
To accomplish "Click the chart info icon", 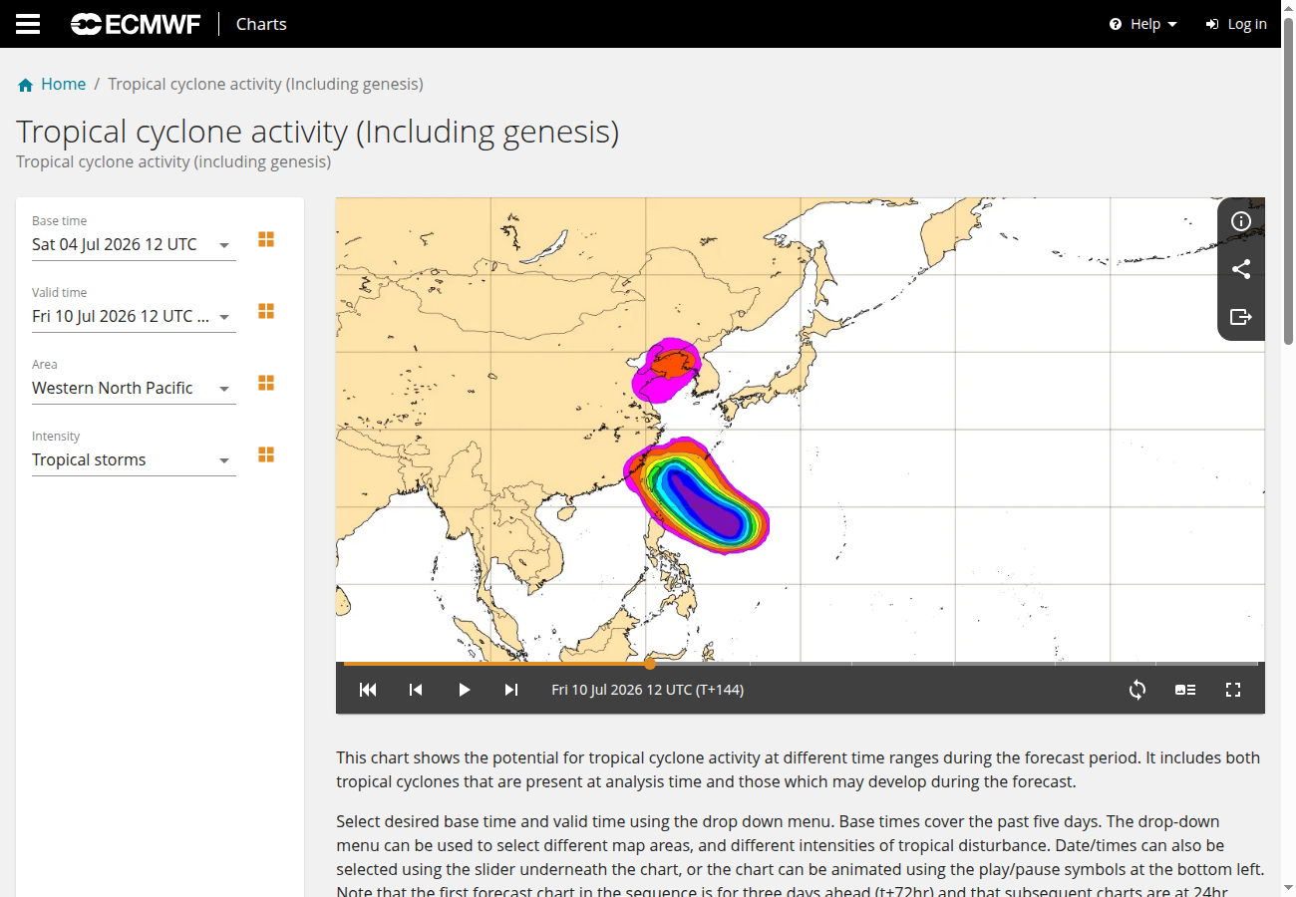I will [1241, 221].
